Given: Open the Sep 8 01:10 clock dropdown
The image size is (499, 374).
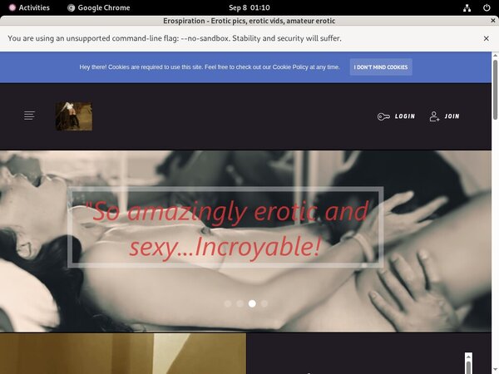Looking at the screenshot, I should [249, 7].
